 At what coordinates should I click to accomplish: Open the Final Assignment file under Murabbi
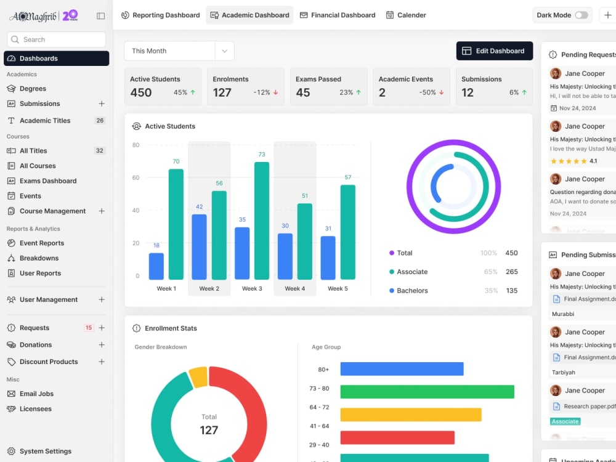pos(583,299)
